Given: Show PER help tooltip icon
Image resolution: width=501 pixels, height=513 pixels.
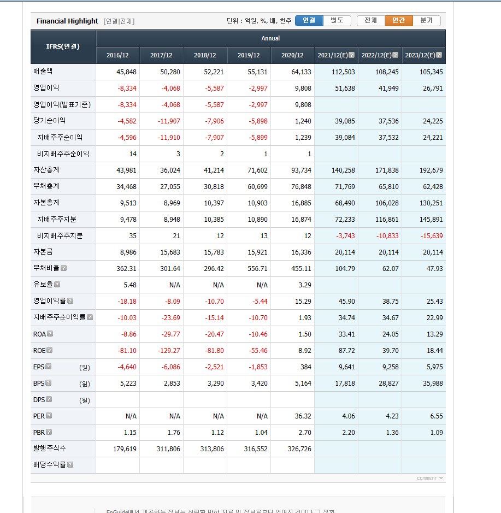Looking at the screenshot, I should coord(49,416).
